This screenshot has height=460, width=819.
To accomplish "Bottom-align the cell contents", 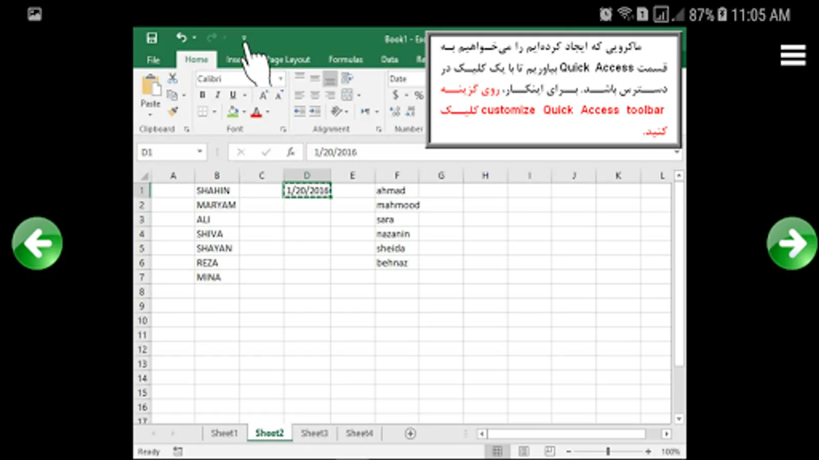I will [330, 78].
